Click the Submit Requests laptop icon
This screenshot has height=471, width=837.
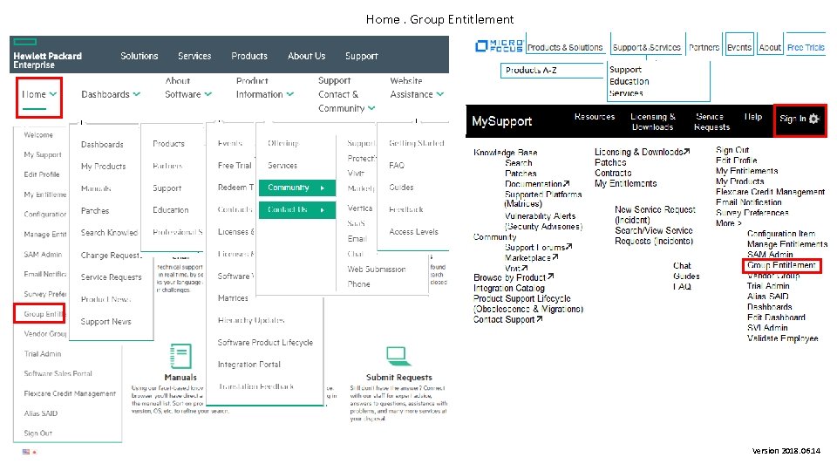click(398, 356)
